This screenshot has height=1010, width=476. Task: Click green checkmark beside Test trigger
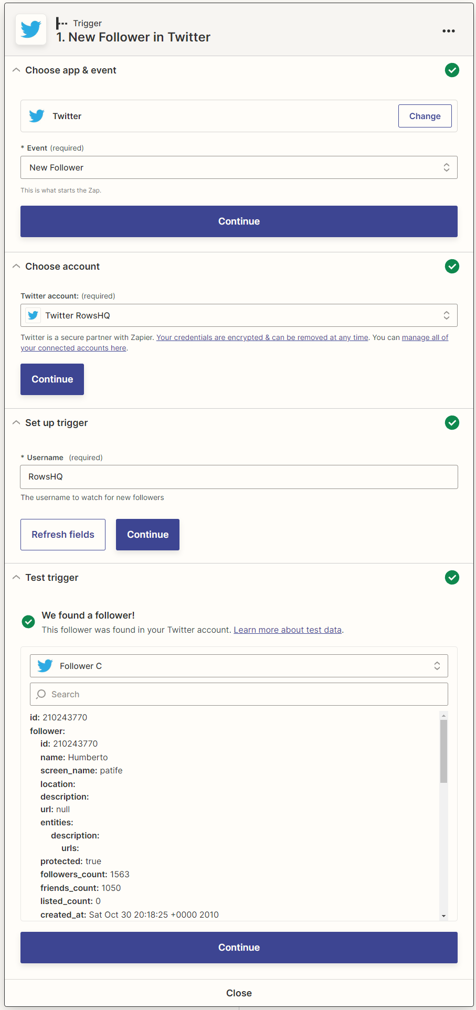coord(452,578)
